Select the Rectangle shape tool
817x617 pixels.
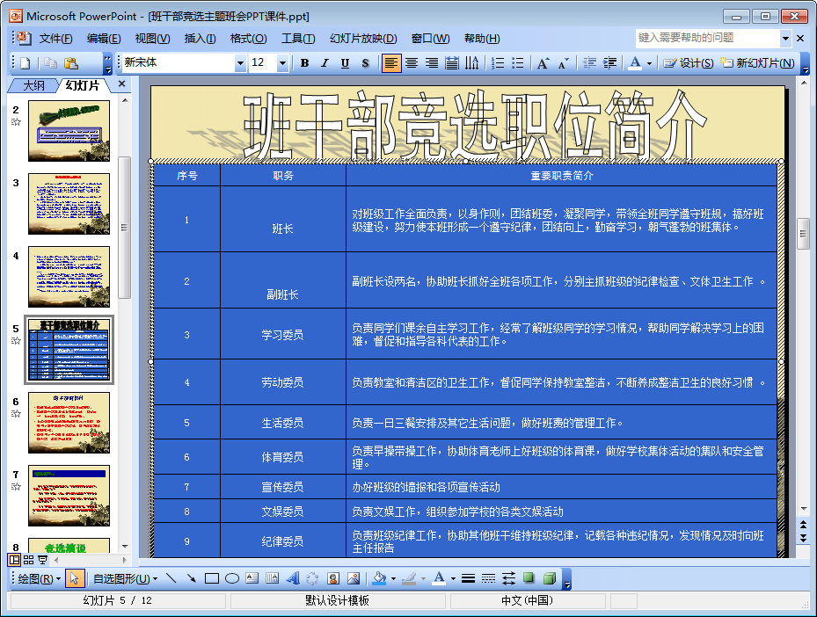[x=212, y=578]
